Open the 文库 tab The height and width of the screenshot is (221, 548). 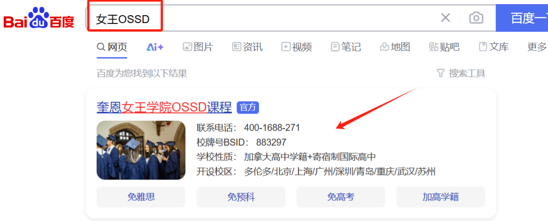494,47
